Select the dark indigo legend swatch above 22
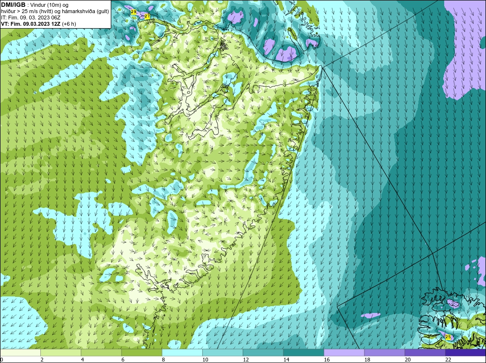The image size is (486, 363). [466, 353]
